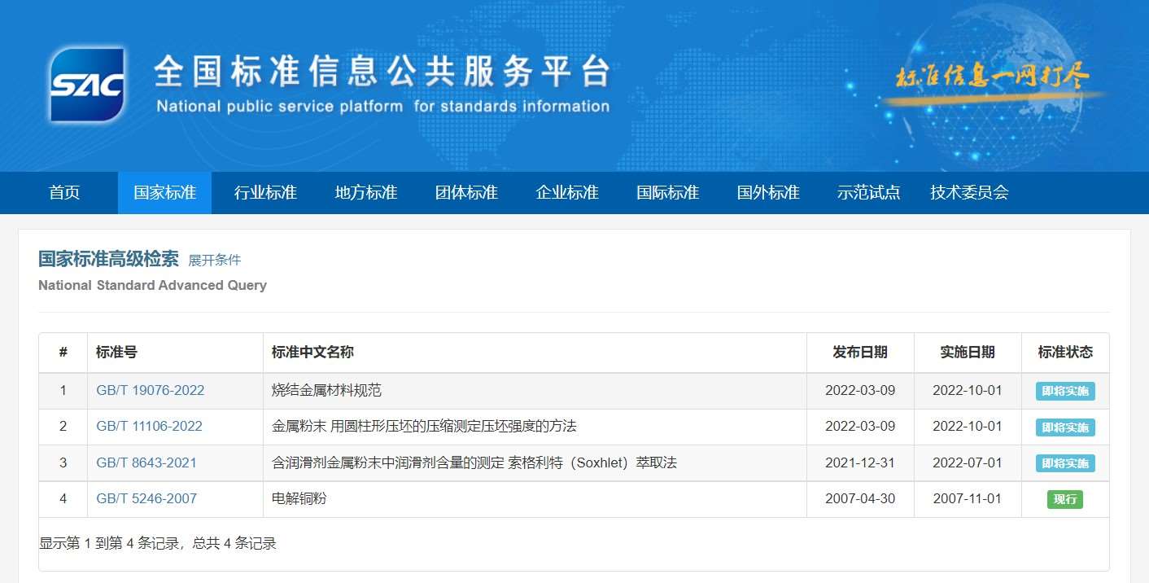Expand search conditions via 展开条件
The height and width of the screenshot is (583, 1149).
point(215,261)
